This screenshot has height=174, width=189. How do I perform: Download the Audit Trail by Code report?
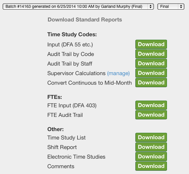(151, 54)
